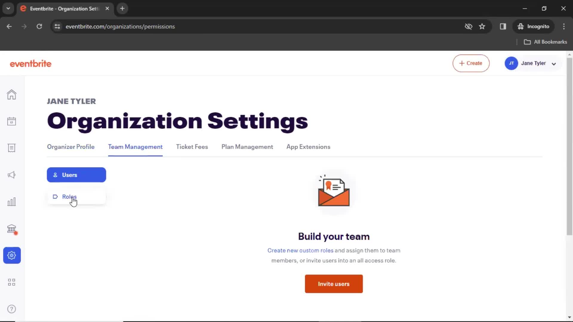
Task: Open the Plan Management tab
Action: tap(247, 147)
